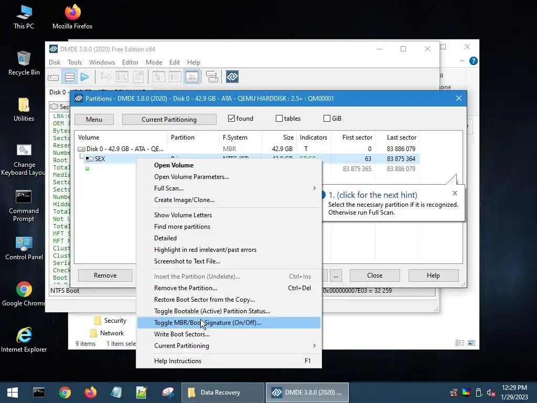Click network disconnected tray icon
Screen dimensions: 537x403
(454, 393)
